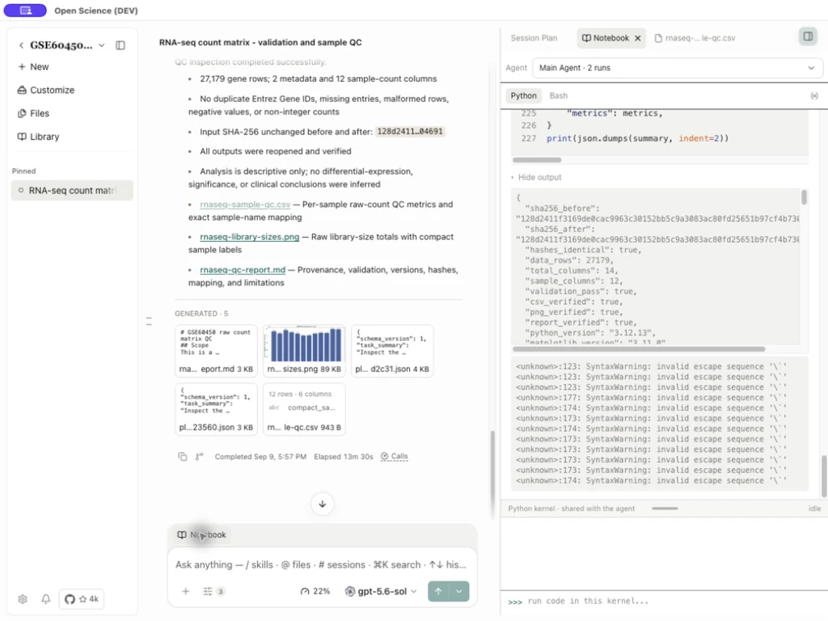Send the message with the green arrow
This screenshot has width=828, height=621.
(x=438, y=591)
